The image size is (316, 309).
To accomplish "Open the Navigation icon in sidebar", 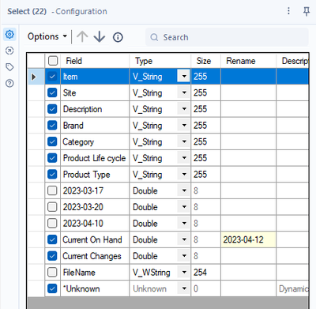I will click(x=9, y=51).
